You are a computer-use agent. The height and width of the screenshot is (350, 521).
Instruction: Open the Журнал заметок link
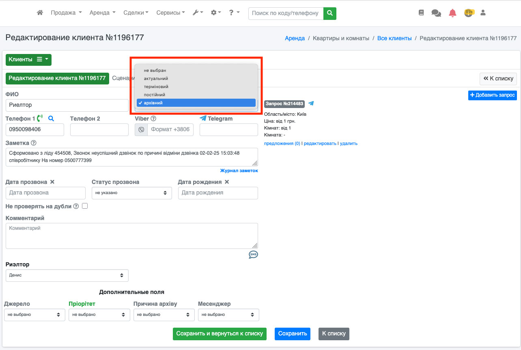point(239,171)
